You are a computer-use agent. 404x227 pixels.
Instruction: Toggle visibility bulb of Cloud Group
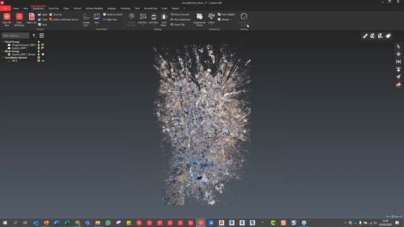[x=39, y=42]
